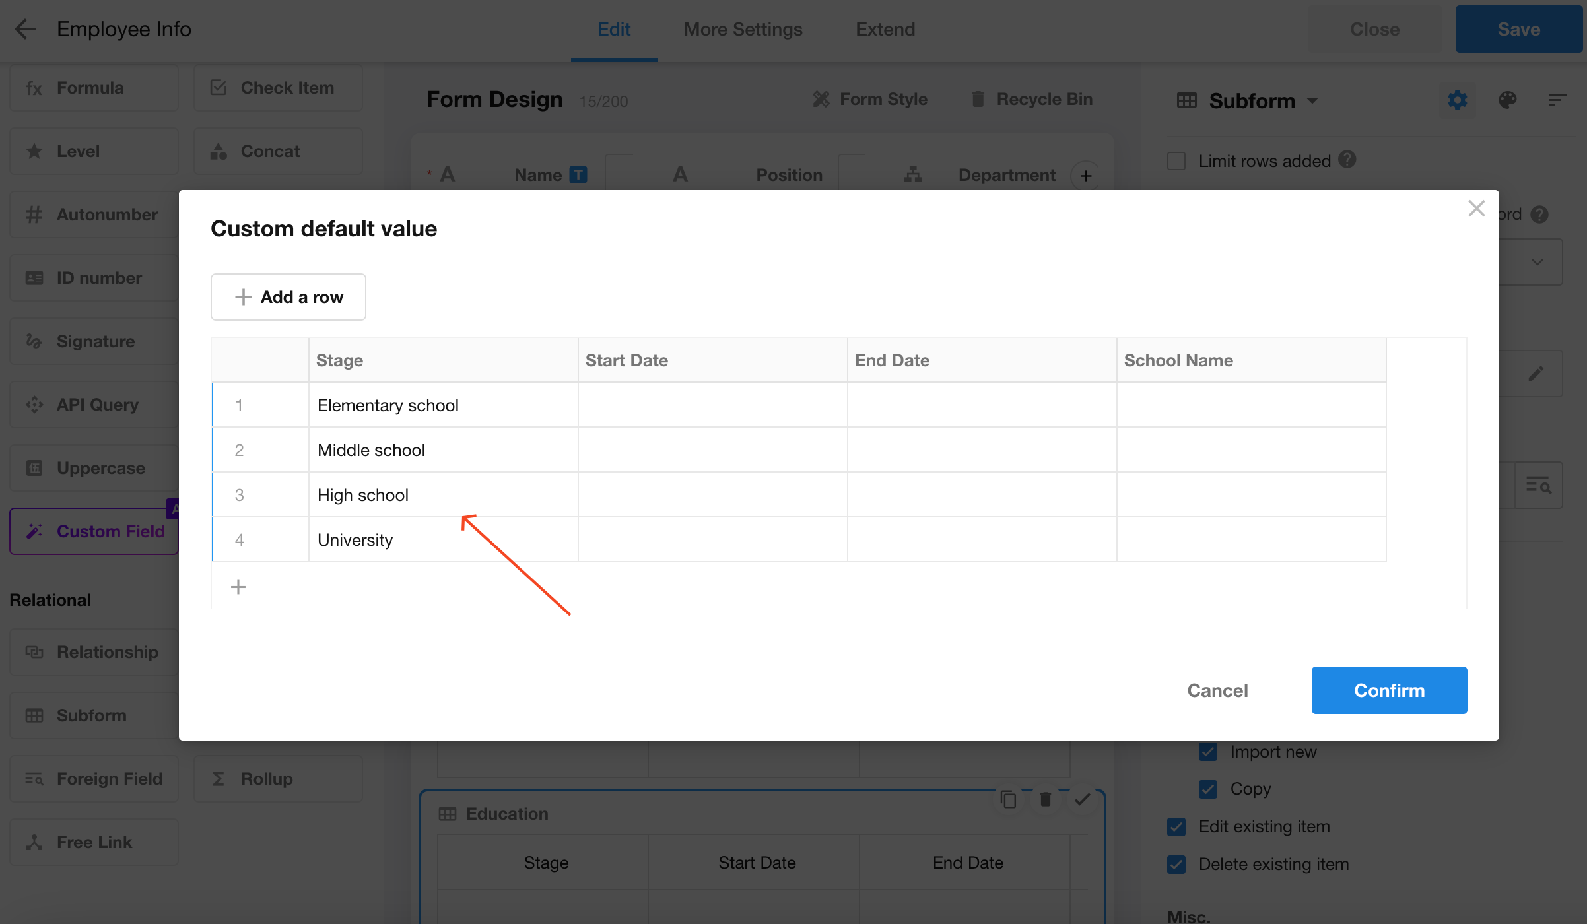Uncheck Delete existing item checkbox
The width and height of the screenshot is (1587, 924).
(x=1176, y=864)
